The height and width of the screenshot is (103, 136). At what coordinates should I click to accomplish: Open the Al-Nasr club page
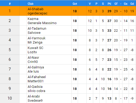pyautogui.click(x=33, y=58)
